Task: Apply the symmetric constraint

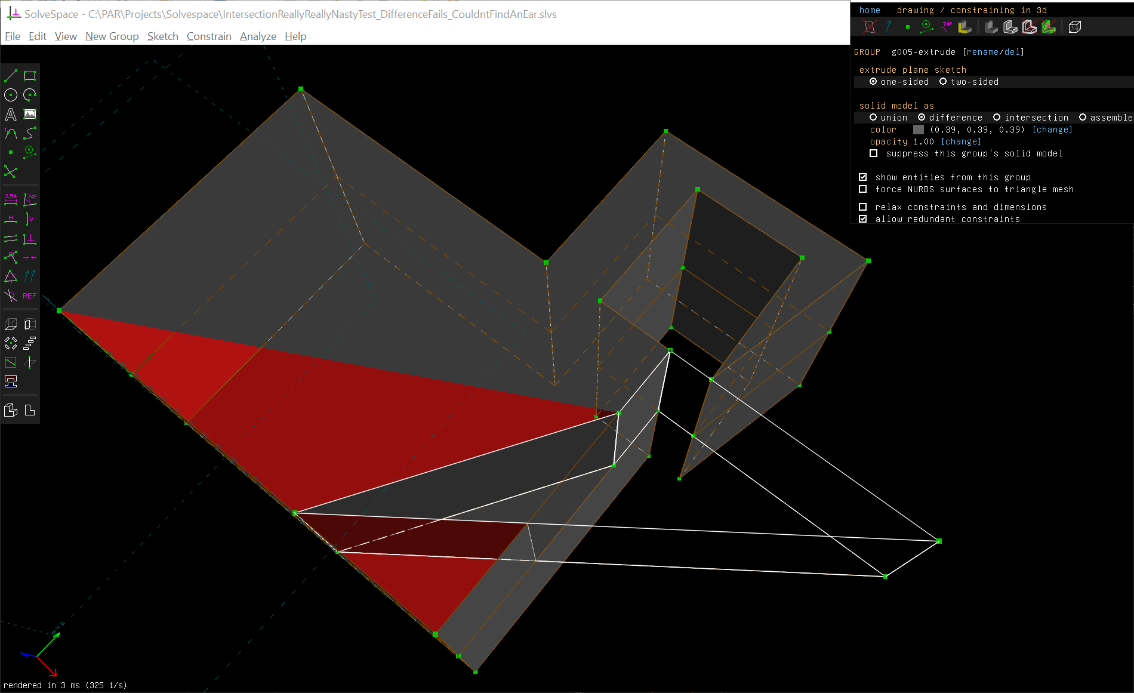Action: [x=30, y=257]
